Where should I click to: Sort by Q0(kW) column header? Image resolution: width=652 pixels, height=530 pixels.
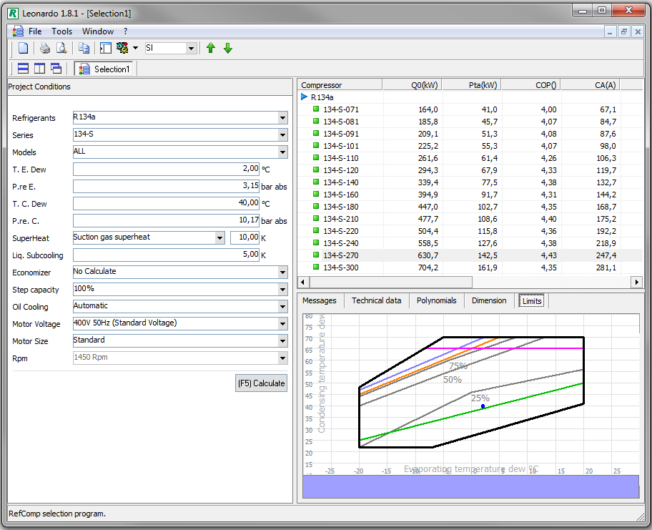[x=412, y=85]
